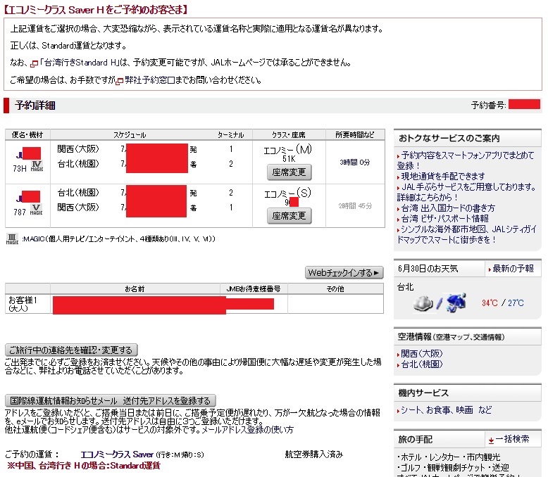Viewport: 548px width, 477px height.
Task: Click the ターミナル column header
Action: click(230, 135)
